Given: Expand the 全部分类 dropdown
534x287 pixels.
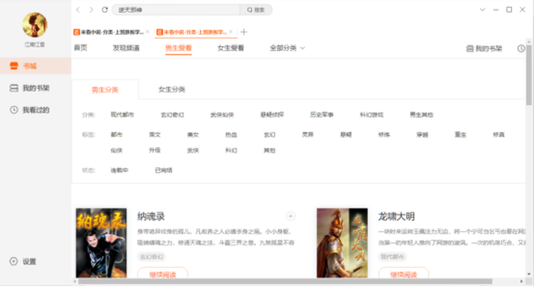Looking at the screenshot, I should pos(287,48).
